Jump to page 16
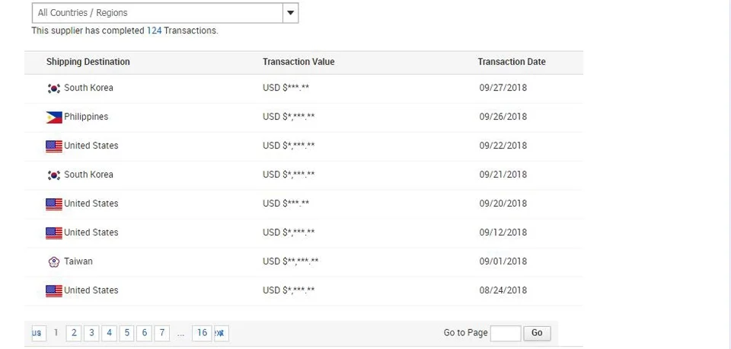Viewport: 731px width, 349px height. (202, 333)
